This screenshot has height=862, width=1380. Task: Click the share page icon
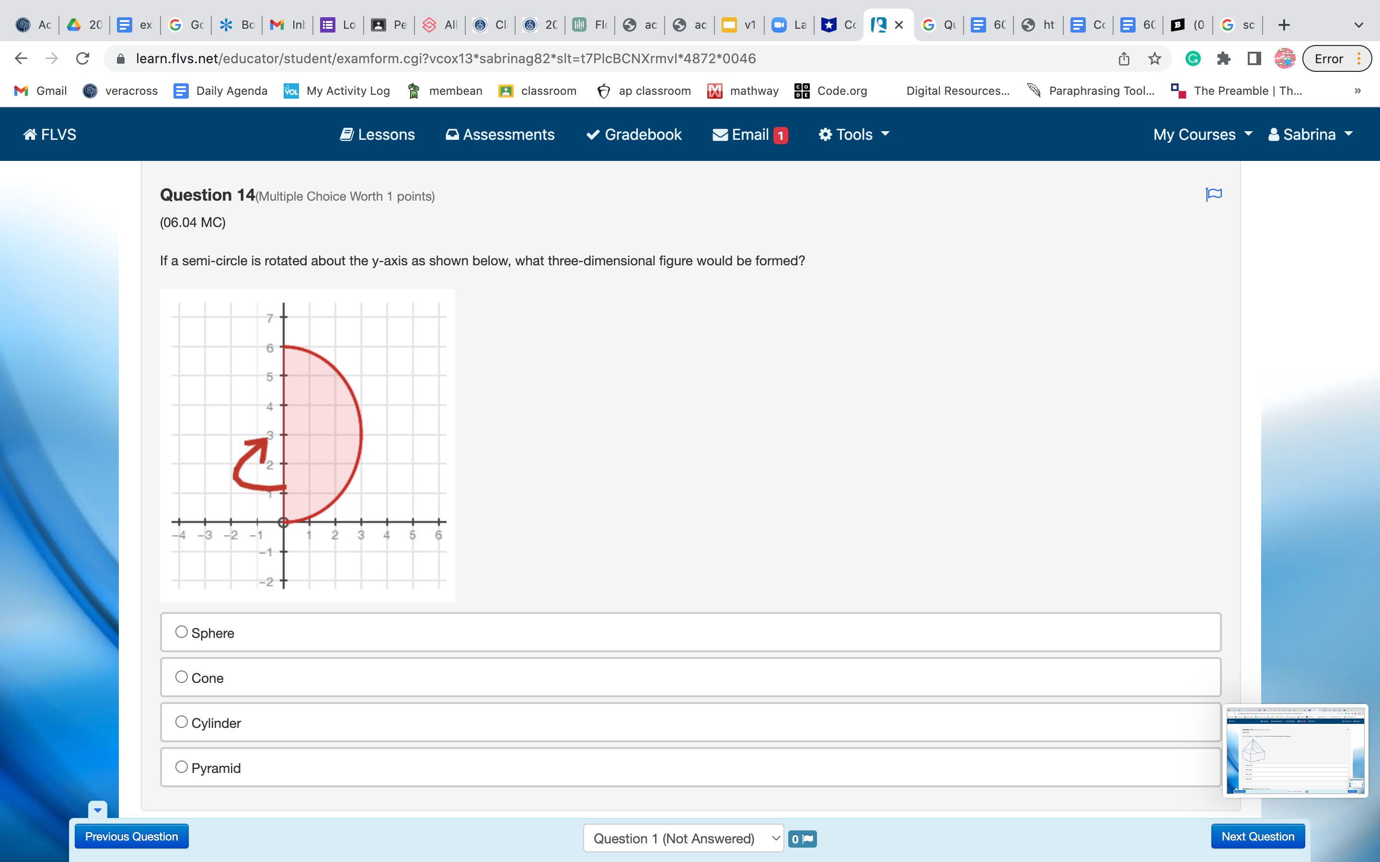(1123, 59)
